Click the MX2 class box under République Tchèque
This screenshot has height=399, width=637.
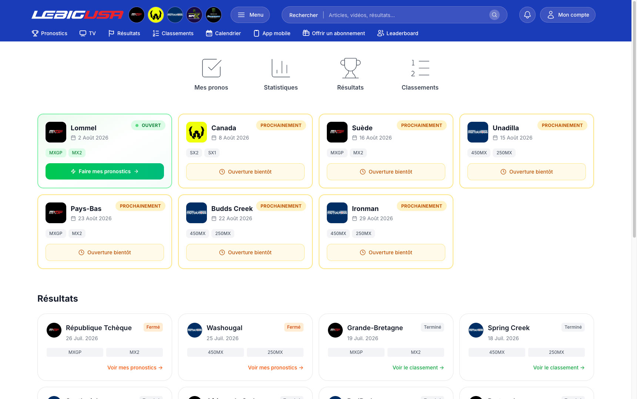(x=134, y=352)
